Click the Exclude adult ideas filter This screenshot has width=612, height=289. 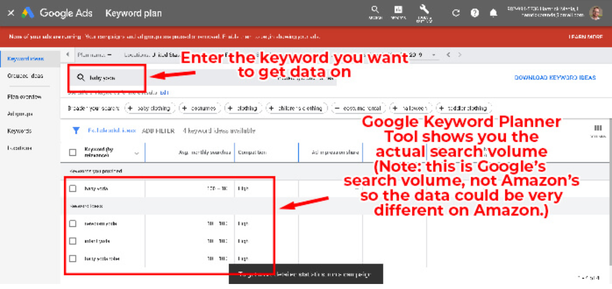112,131
